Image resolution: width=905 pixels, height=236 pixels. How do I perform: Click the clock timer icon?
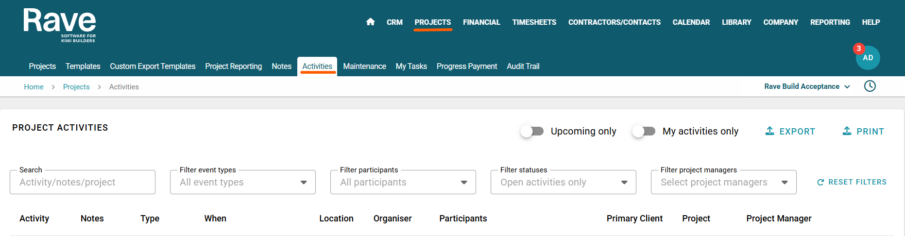click(870, 86)
